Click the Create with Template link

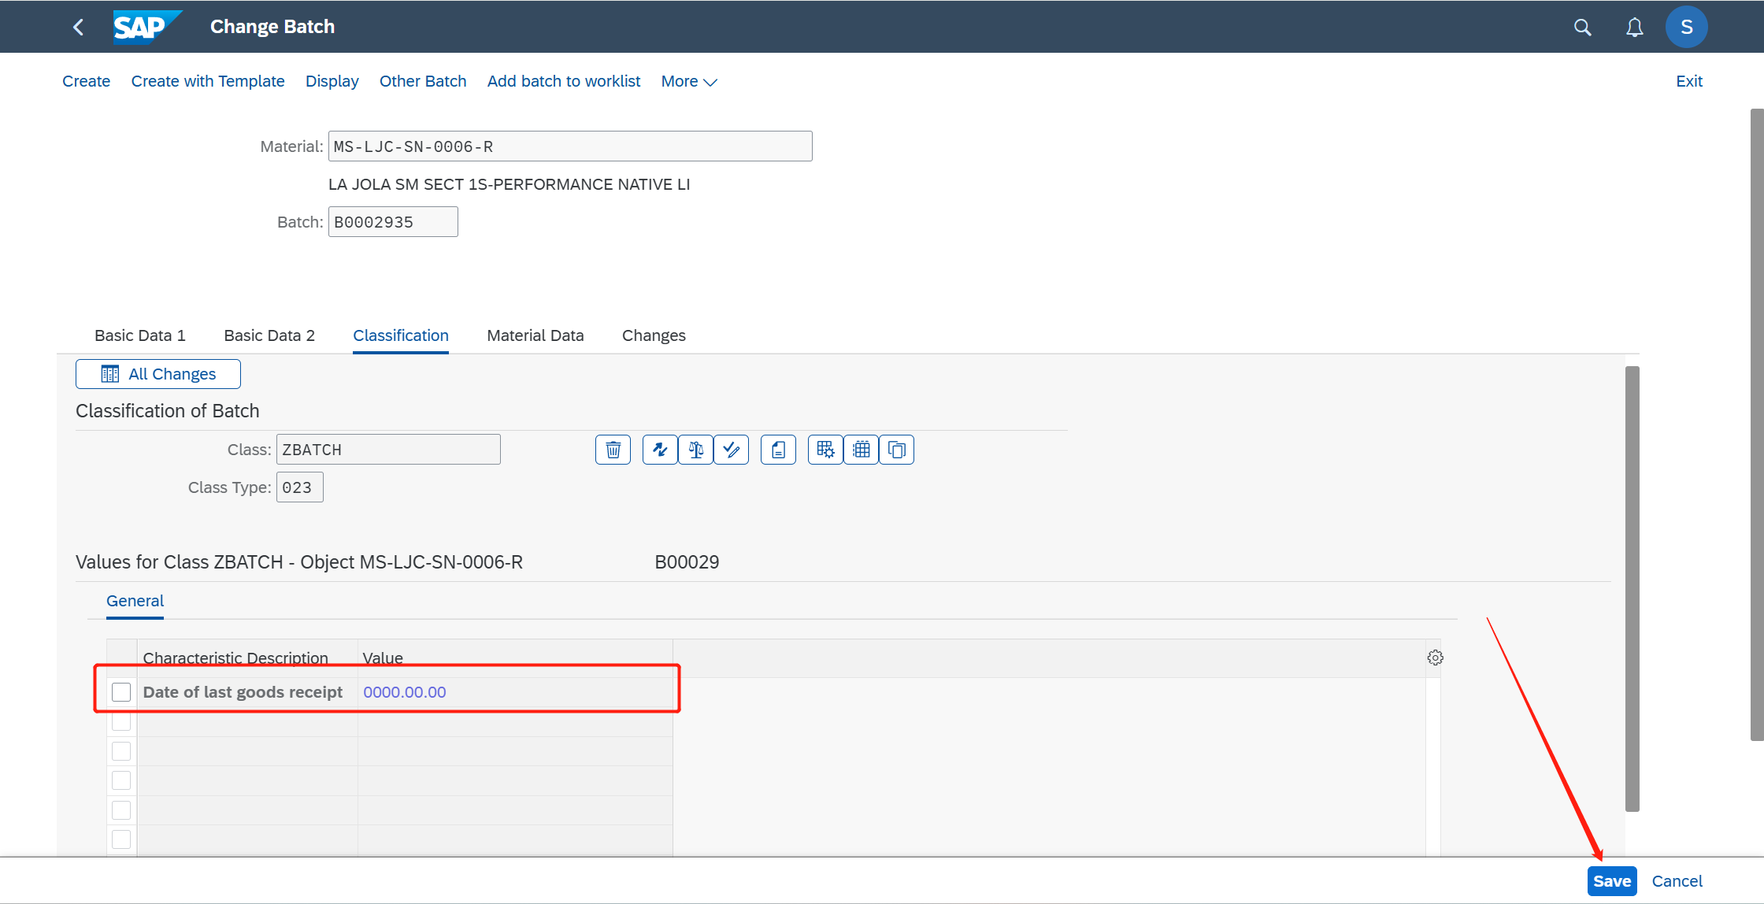[207, 81]
